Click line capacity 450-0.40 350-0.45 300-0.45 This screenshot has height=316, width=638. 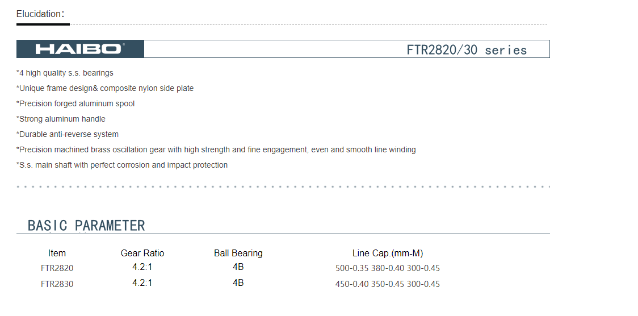click(x=387, y=284)
